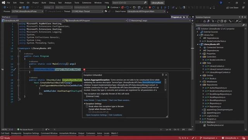The image size is (248, 140).
Task: Switch to the Startup.cs tab
Action: click(6, 17)
